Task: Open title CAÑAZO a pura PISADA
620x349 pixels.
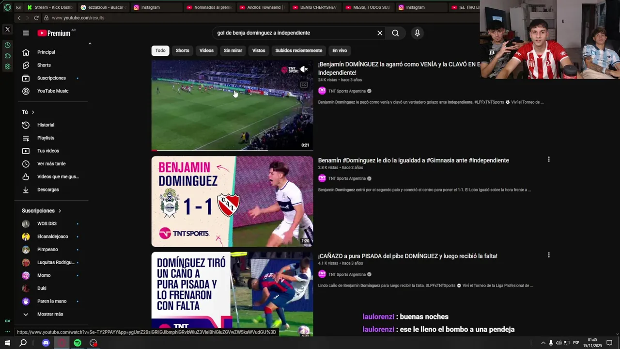Action: [x=408, y=256]
